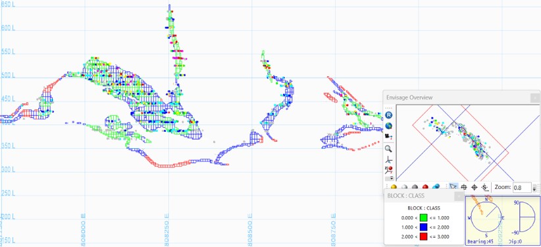Click the BLOCK : CLASS panel title

405,196
